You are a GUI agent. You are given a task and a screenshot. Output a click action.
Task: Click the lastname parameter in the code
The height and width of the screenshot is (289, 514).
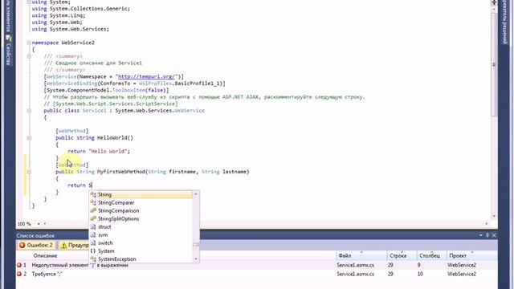[x=235, y=172]
